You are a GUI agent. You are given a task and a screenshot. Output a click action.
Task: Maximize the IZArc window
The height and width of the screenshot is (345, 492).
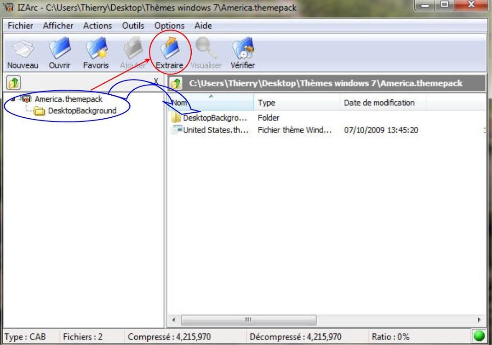click(445, 5)
